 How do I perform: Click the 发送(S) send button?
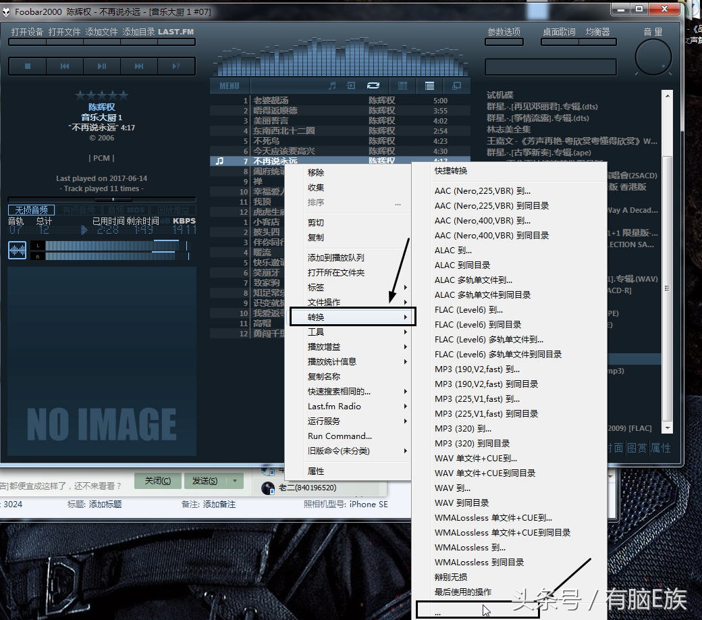pyautogui.click(x=205, y=480)
